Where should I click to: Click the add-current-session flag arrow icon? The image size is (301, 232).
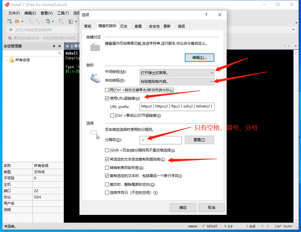10,38
